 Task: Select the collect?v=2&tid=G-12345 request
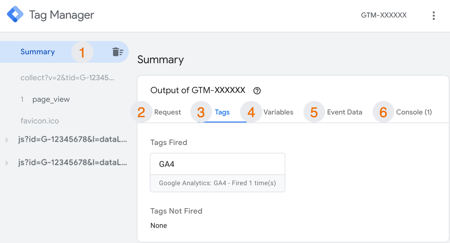[67, 78]
